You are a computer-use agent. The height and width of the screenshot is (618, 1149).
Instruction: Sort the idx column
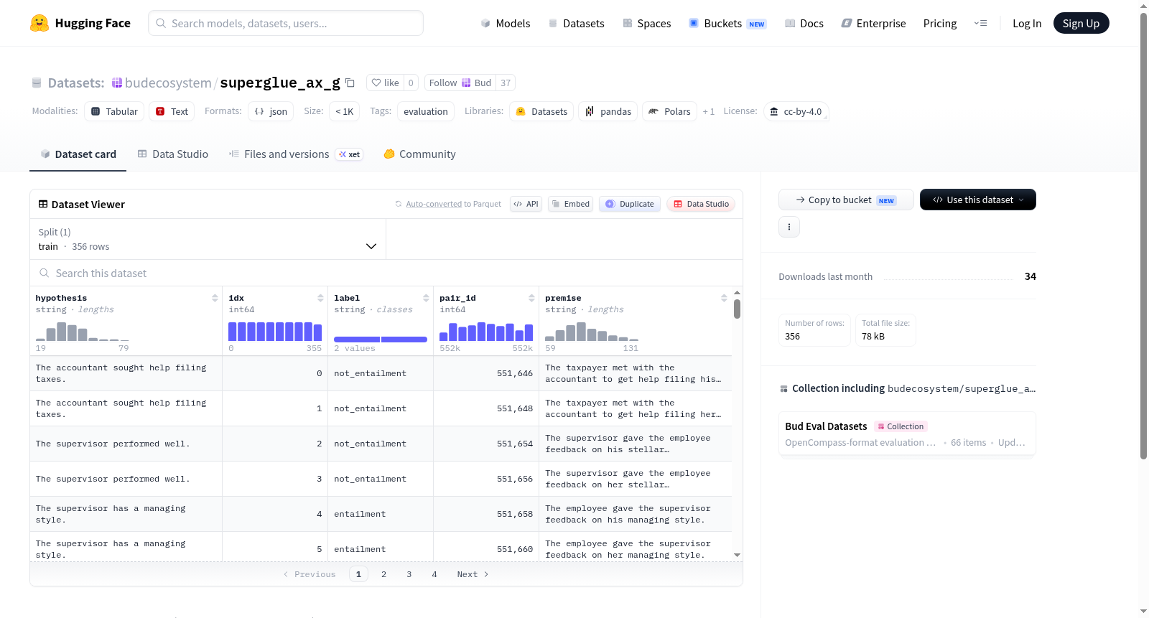[320, 298]
